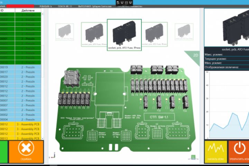Click the РЕВИЗИЯ: b status entry

pyautogui.click(x=46, y=6)
